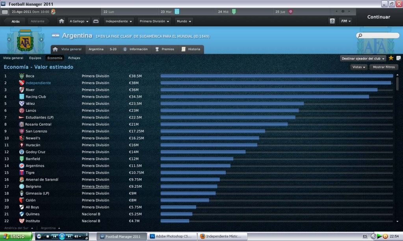Click the Continuar button
Image resolution: width=403 pixels, height=241 pixels.
click(379, 17)
